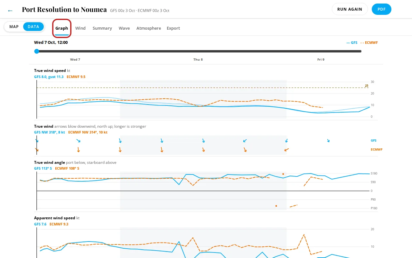Open the Wave tab
Screen dimensions: 412x258
coord(124,28)
